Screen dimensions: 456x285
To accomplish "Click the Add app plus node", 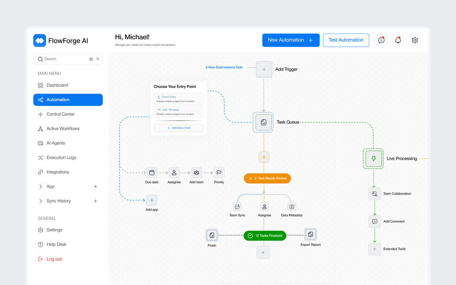I will (152, 200).
